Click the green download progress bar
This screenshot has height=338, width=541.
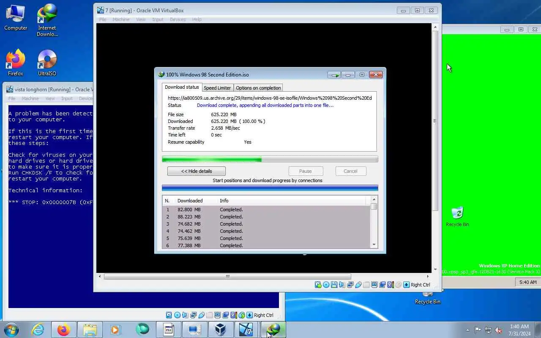coord(270,159)
